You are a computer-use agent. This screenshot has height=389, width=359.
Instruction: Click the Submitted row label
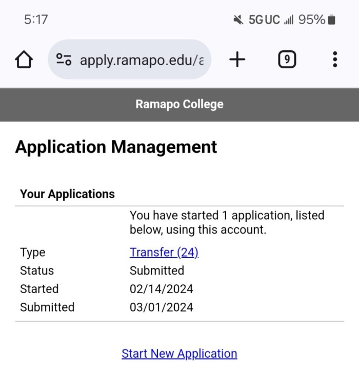(47, 307)
